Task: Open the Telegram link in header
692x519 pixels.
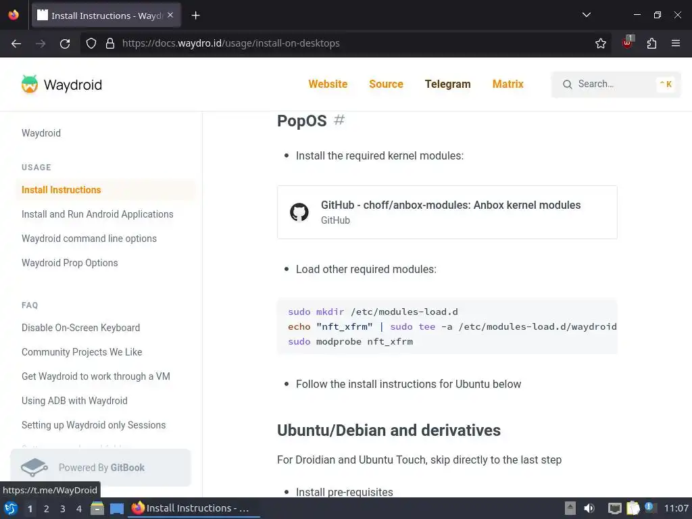Action: pyautogui.click(x=447, y=84)
